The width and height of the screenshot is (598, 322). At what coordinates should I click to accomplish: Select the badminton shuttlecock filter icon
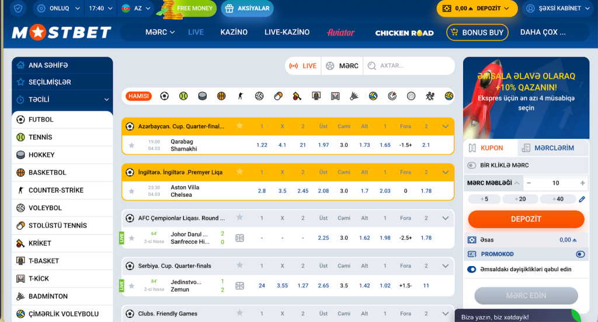click(x=354, y=96)
